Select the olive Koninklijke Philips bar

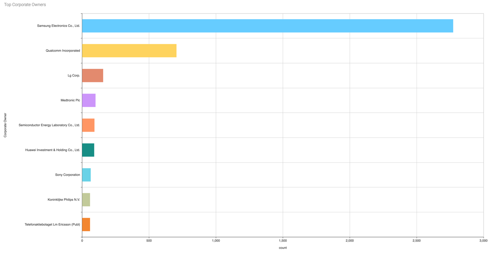click(86, 200)
